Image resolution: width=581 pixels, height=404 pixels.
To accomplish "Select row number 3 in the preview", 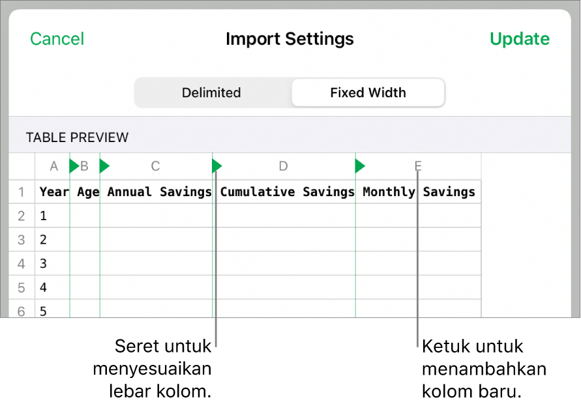I will pos(22,240).
